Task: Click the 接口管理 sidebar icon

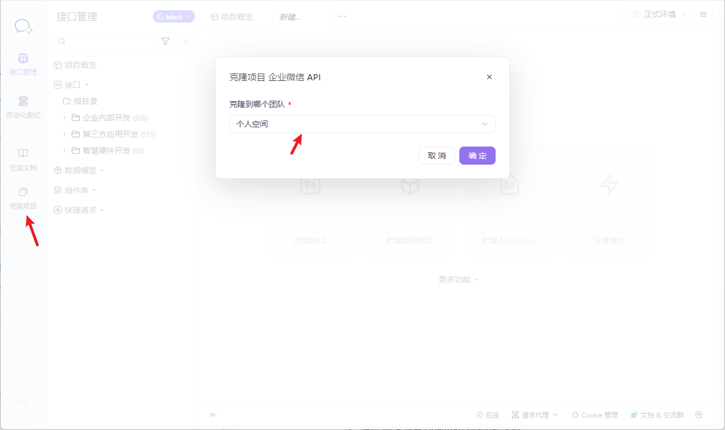Action: click(x=23, y=63)
